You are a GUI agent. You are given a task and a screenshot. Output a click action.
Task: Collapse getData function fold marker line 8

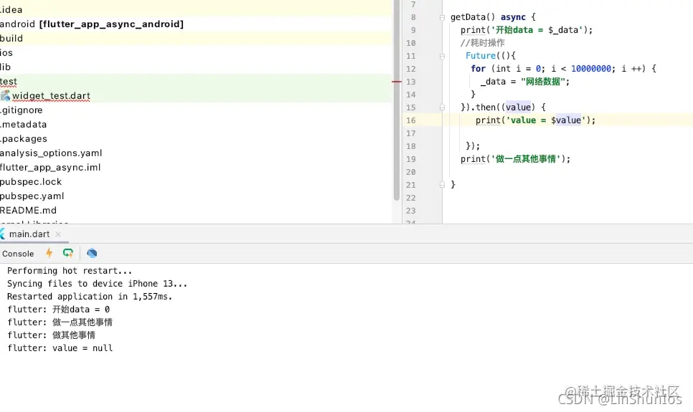pyautogui.click(x=442, y=18)
